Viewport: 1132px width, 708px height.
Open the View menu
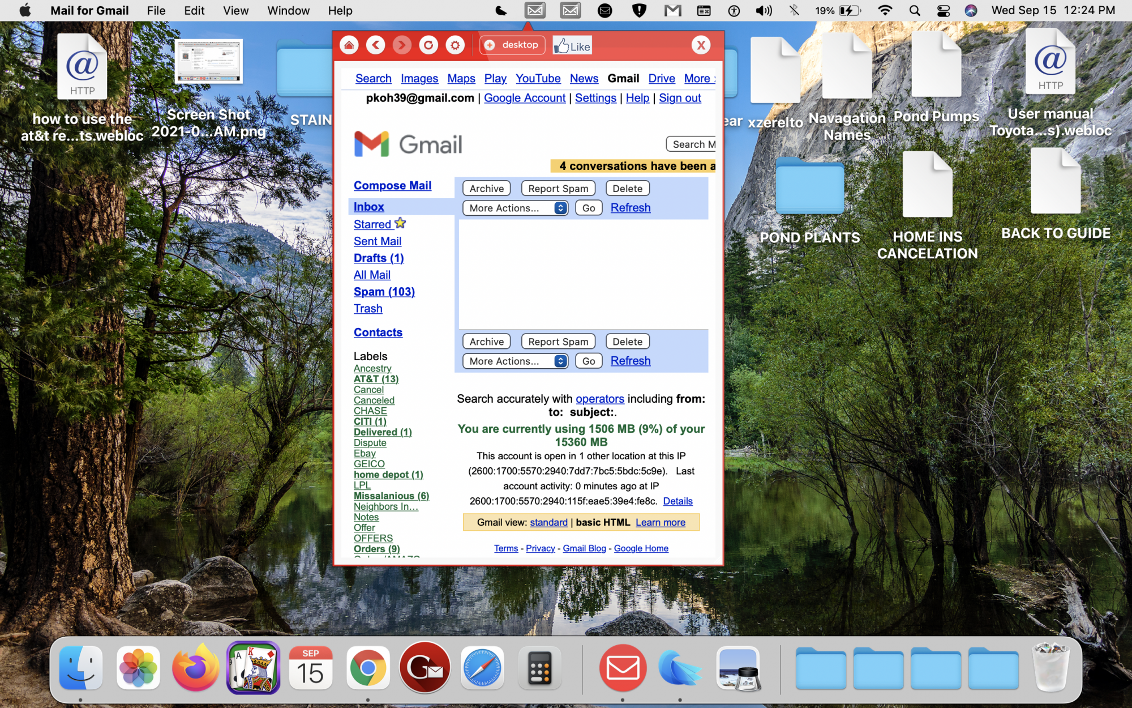tap(235, 10)
